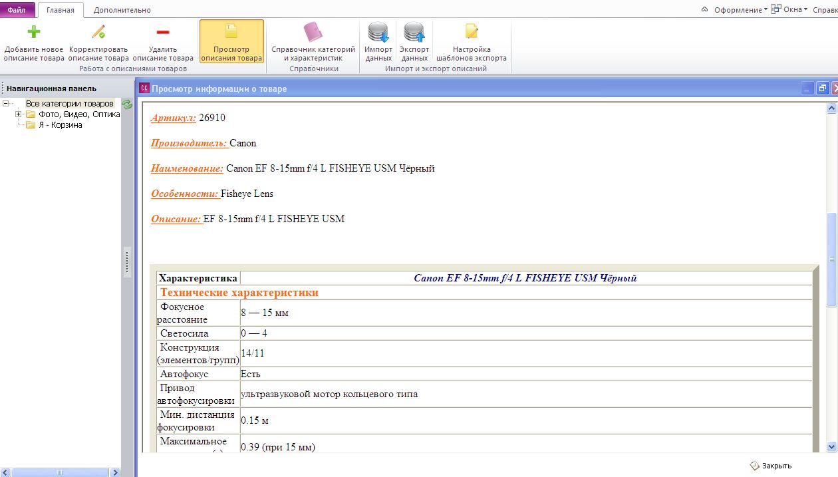838x477 pixels.
Task: Click the Фокусное расстояние cell
Action: click(198, 313)
